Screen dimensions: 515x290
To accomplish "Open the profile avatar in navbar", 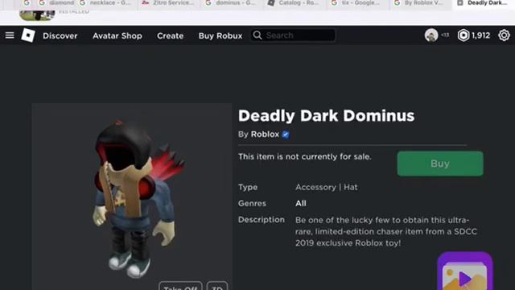I will coord(431,35).
